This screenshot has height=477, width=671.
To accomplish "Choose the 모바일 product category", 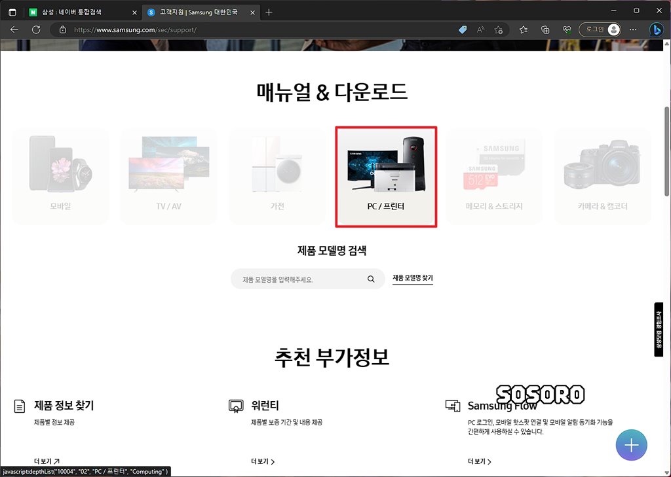I will pos(60,176).
